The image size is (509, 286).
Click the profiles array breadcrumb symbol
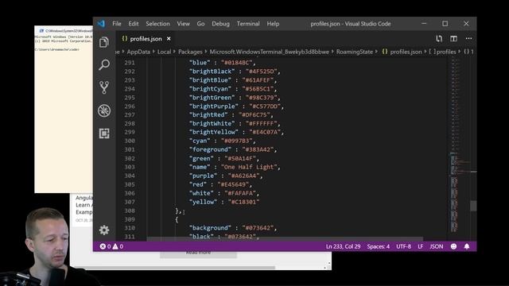pos(442,52)
